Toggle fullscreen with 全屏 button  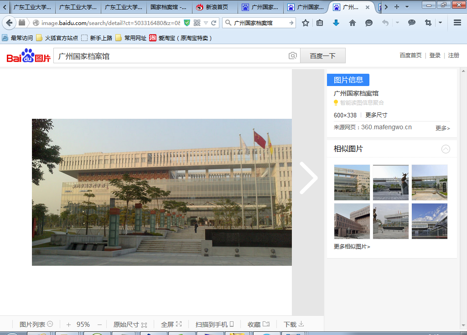click(171, 325)
